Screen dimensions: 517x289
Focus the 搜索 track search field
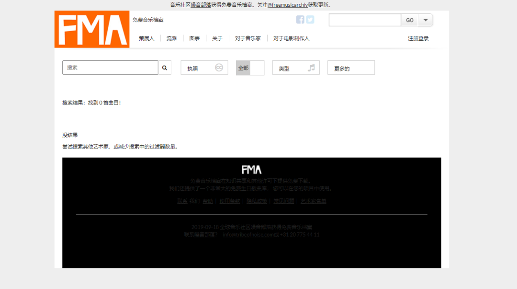(x=110, y=68)
